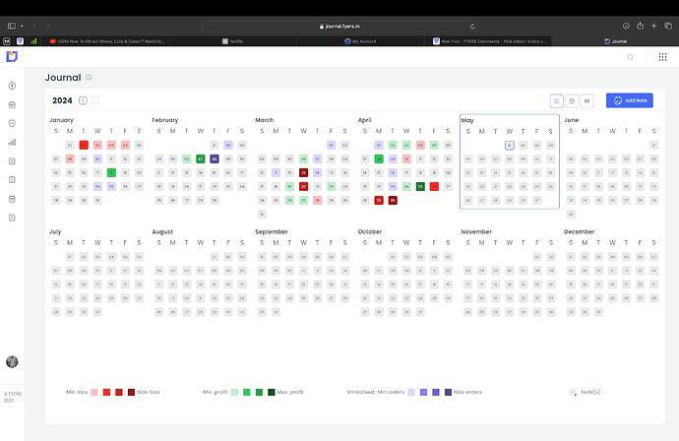Select the bright red January 2 day cell
Viewport: 679px width, 441px height.
[84, 145]
